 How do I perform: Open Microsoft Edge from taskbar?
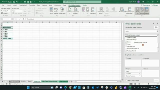pyautogui.click(x=65, y=87)
